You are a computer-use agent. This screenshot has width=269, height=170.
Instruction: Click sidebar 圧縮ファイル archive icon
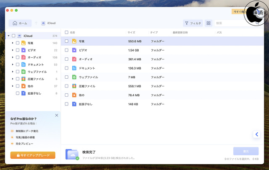pos(24,79)
